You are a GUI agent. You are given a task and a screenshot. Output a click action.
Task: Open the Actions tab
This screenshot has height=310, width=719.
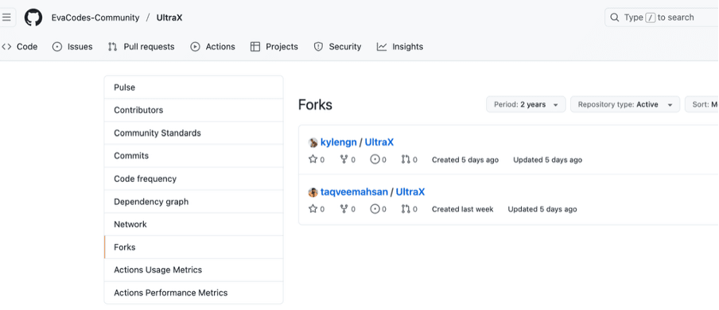coord(213,47)
